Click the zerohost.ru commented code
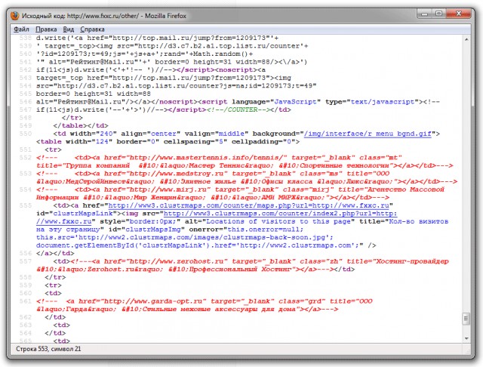 [242, 265]
